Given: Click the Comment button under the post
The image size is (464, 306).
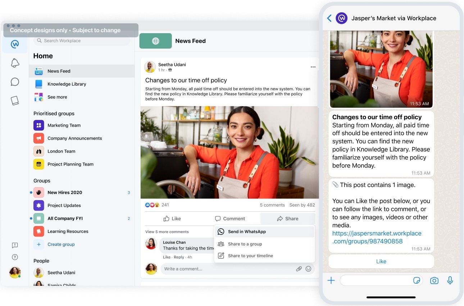Looking at the screenshot, I should [x=230, y=219].
